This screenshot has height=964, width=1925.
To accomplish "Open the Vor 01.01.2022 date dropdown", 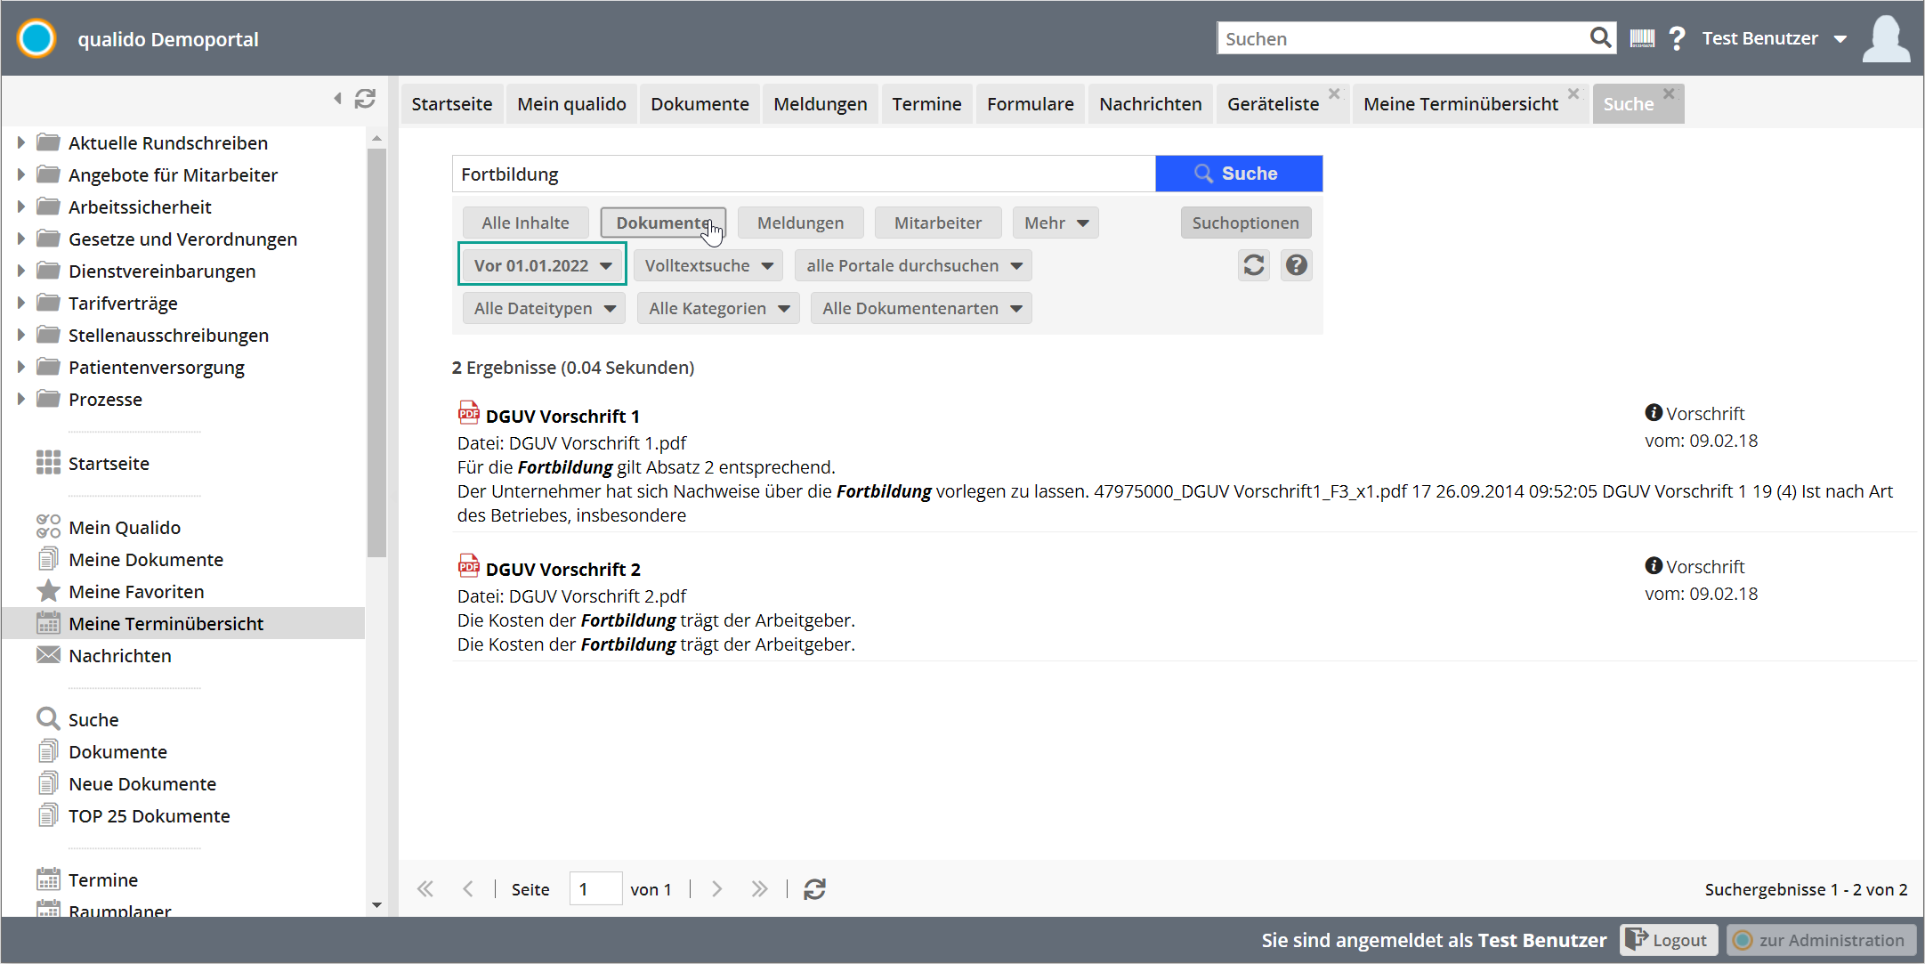I will (542, 265).
